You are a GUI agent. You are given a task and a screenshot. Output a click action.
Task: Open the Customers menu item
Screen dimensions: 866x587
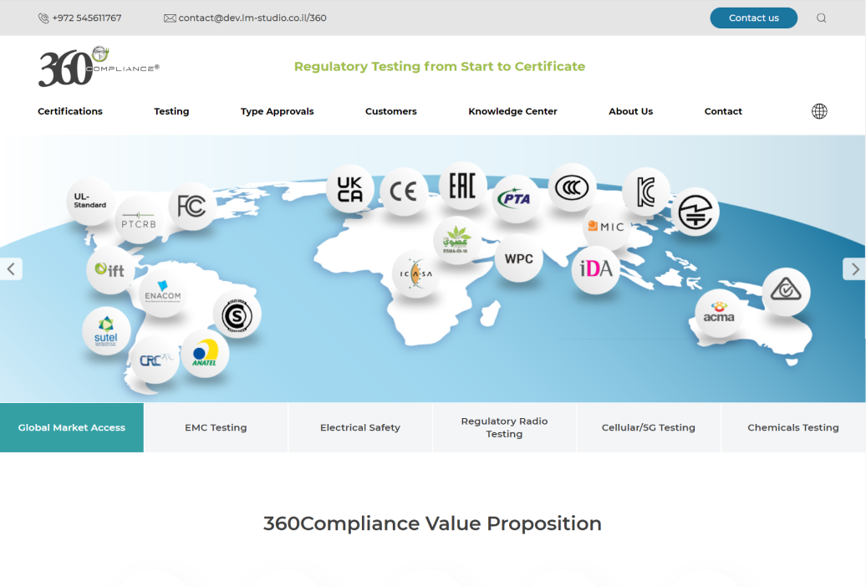pyautogui.click(x=391, y=111)
